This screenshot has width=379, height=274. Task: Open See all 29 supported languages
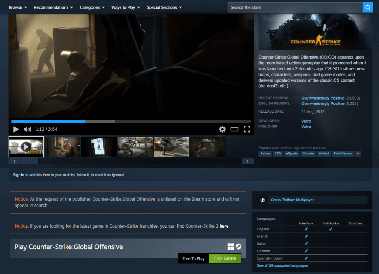[282, 265]
